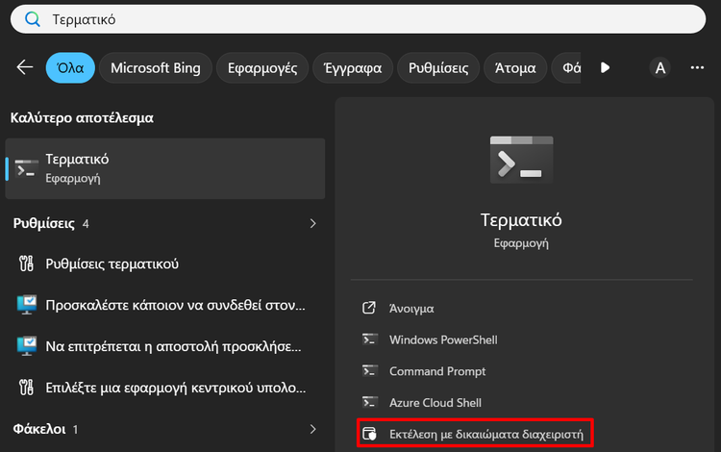Click the large Terminal app icon

(x=521, y=159)
